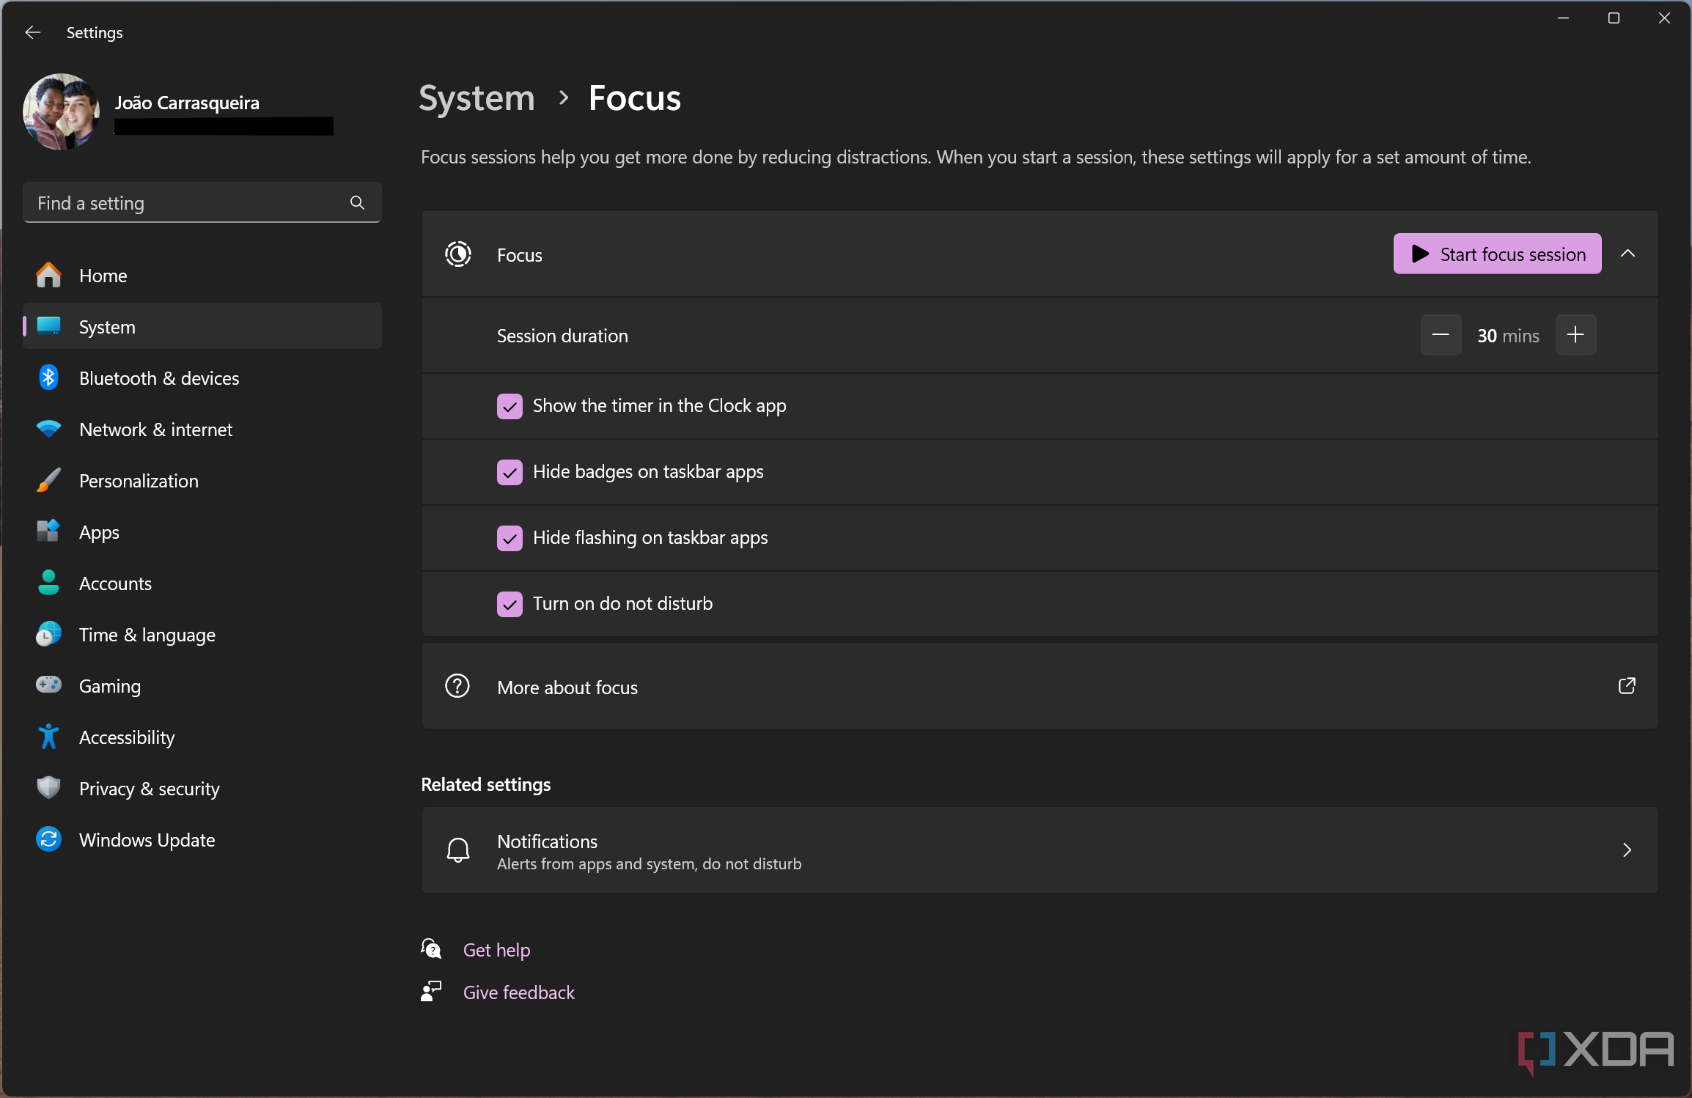The width and height of the screenshot is (1692, 1098).
Task: Open Privacy & security settings
Action: pos(148,787)
